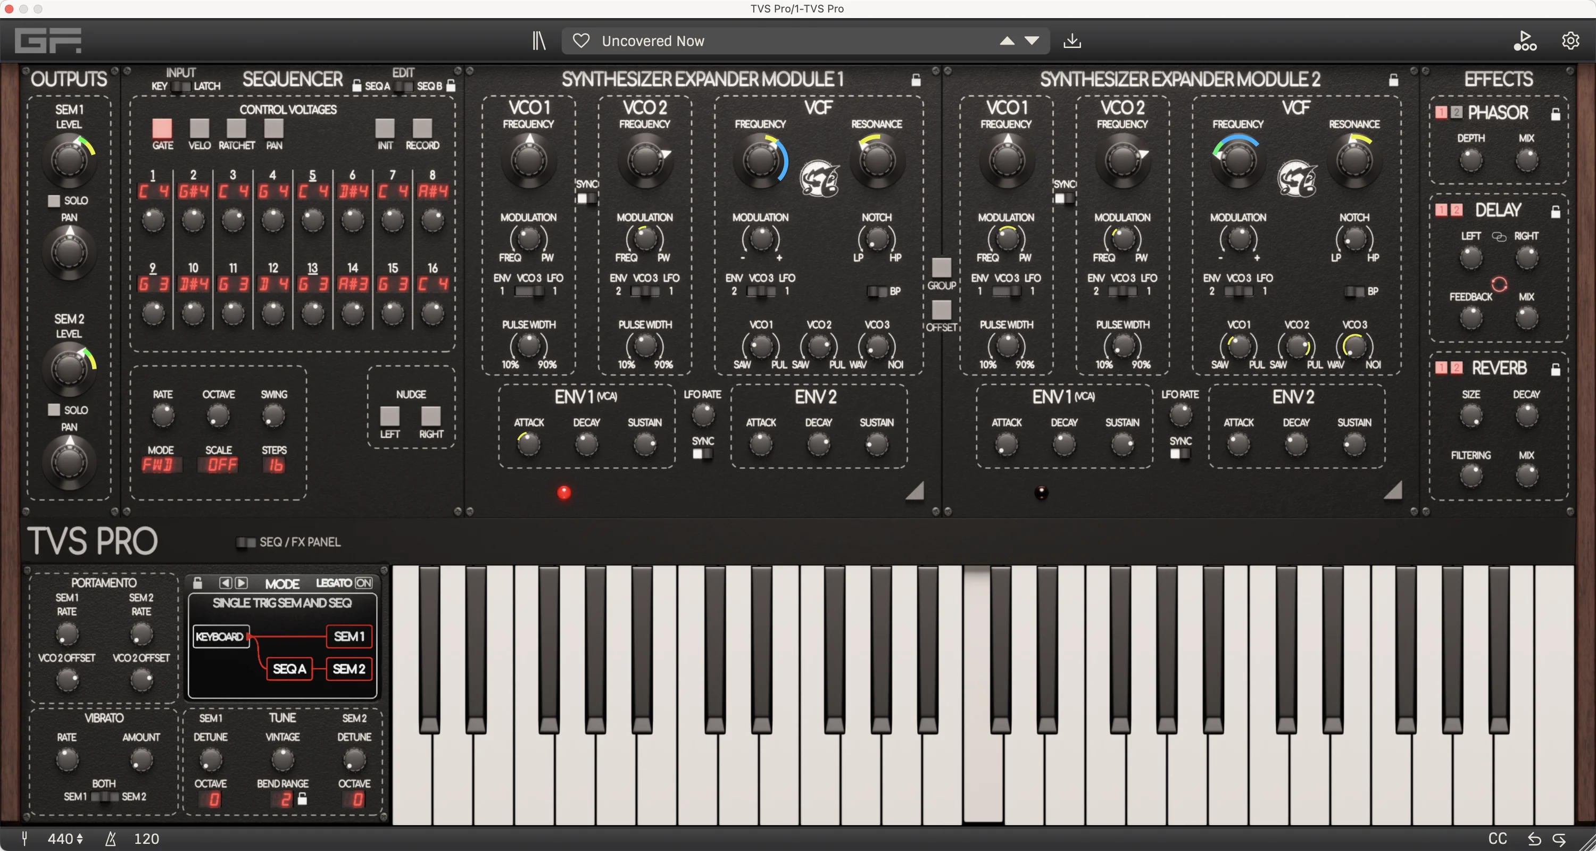Image resolution: width=1596 pixels, height=851 pixels.
Task: Expand Module 2 corner triangle
Action: [1393, 490]
